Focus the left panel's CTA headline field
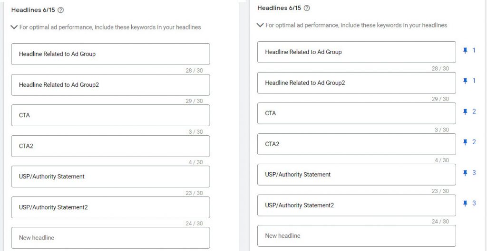 (110, 115)
